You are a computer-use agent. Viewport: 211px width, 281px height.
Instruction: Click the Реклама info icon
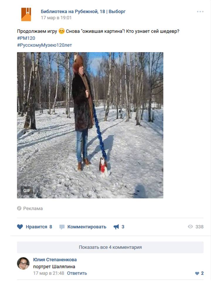click(x=19, y=208)
